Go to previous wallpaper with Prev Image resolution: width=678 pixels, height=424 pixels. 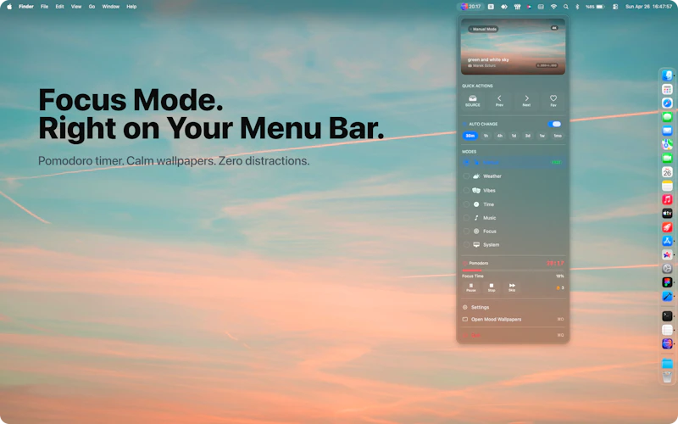[x=499, y=100]
